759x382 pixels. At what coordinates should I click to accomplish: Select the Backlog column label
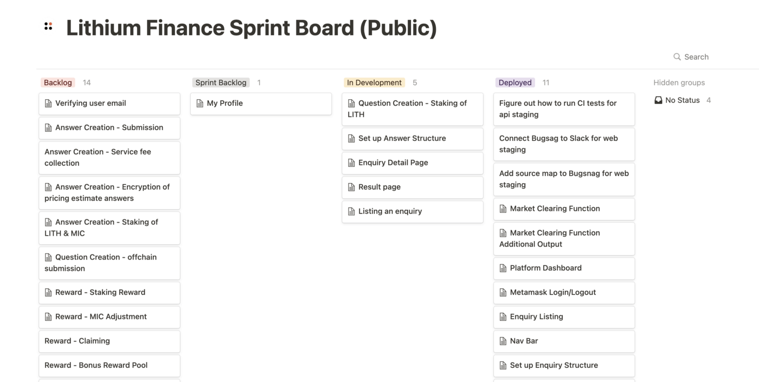click(58, 82)
